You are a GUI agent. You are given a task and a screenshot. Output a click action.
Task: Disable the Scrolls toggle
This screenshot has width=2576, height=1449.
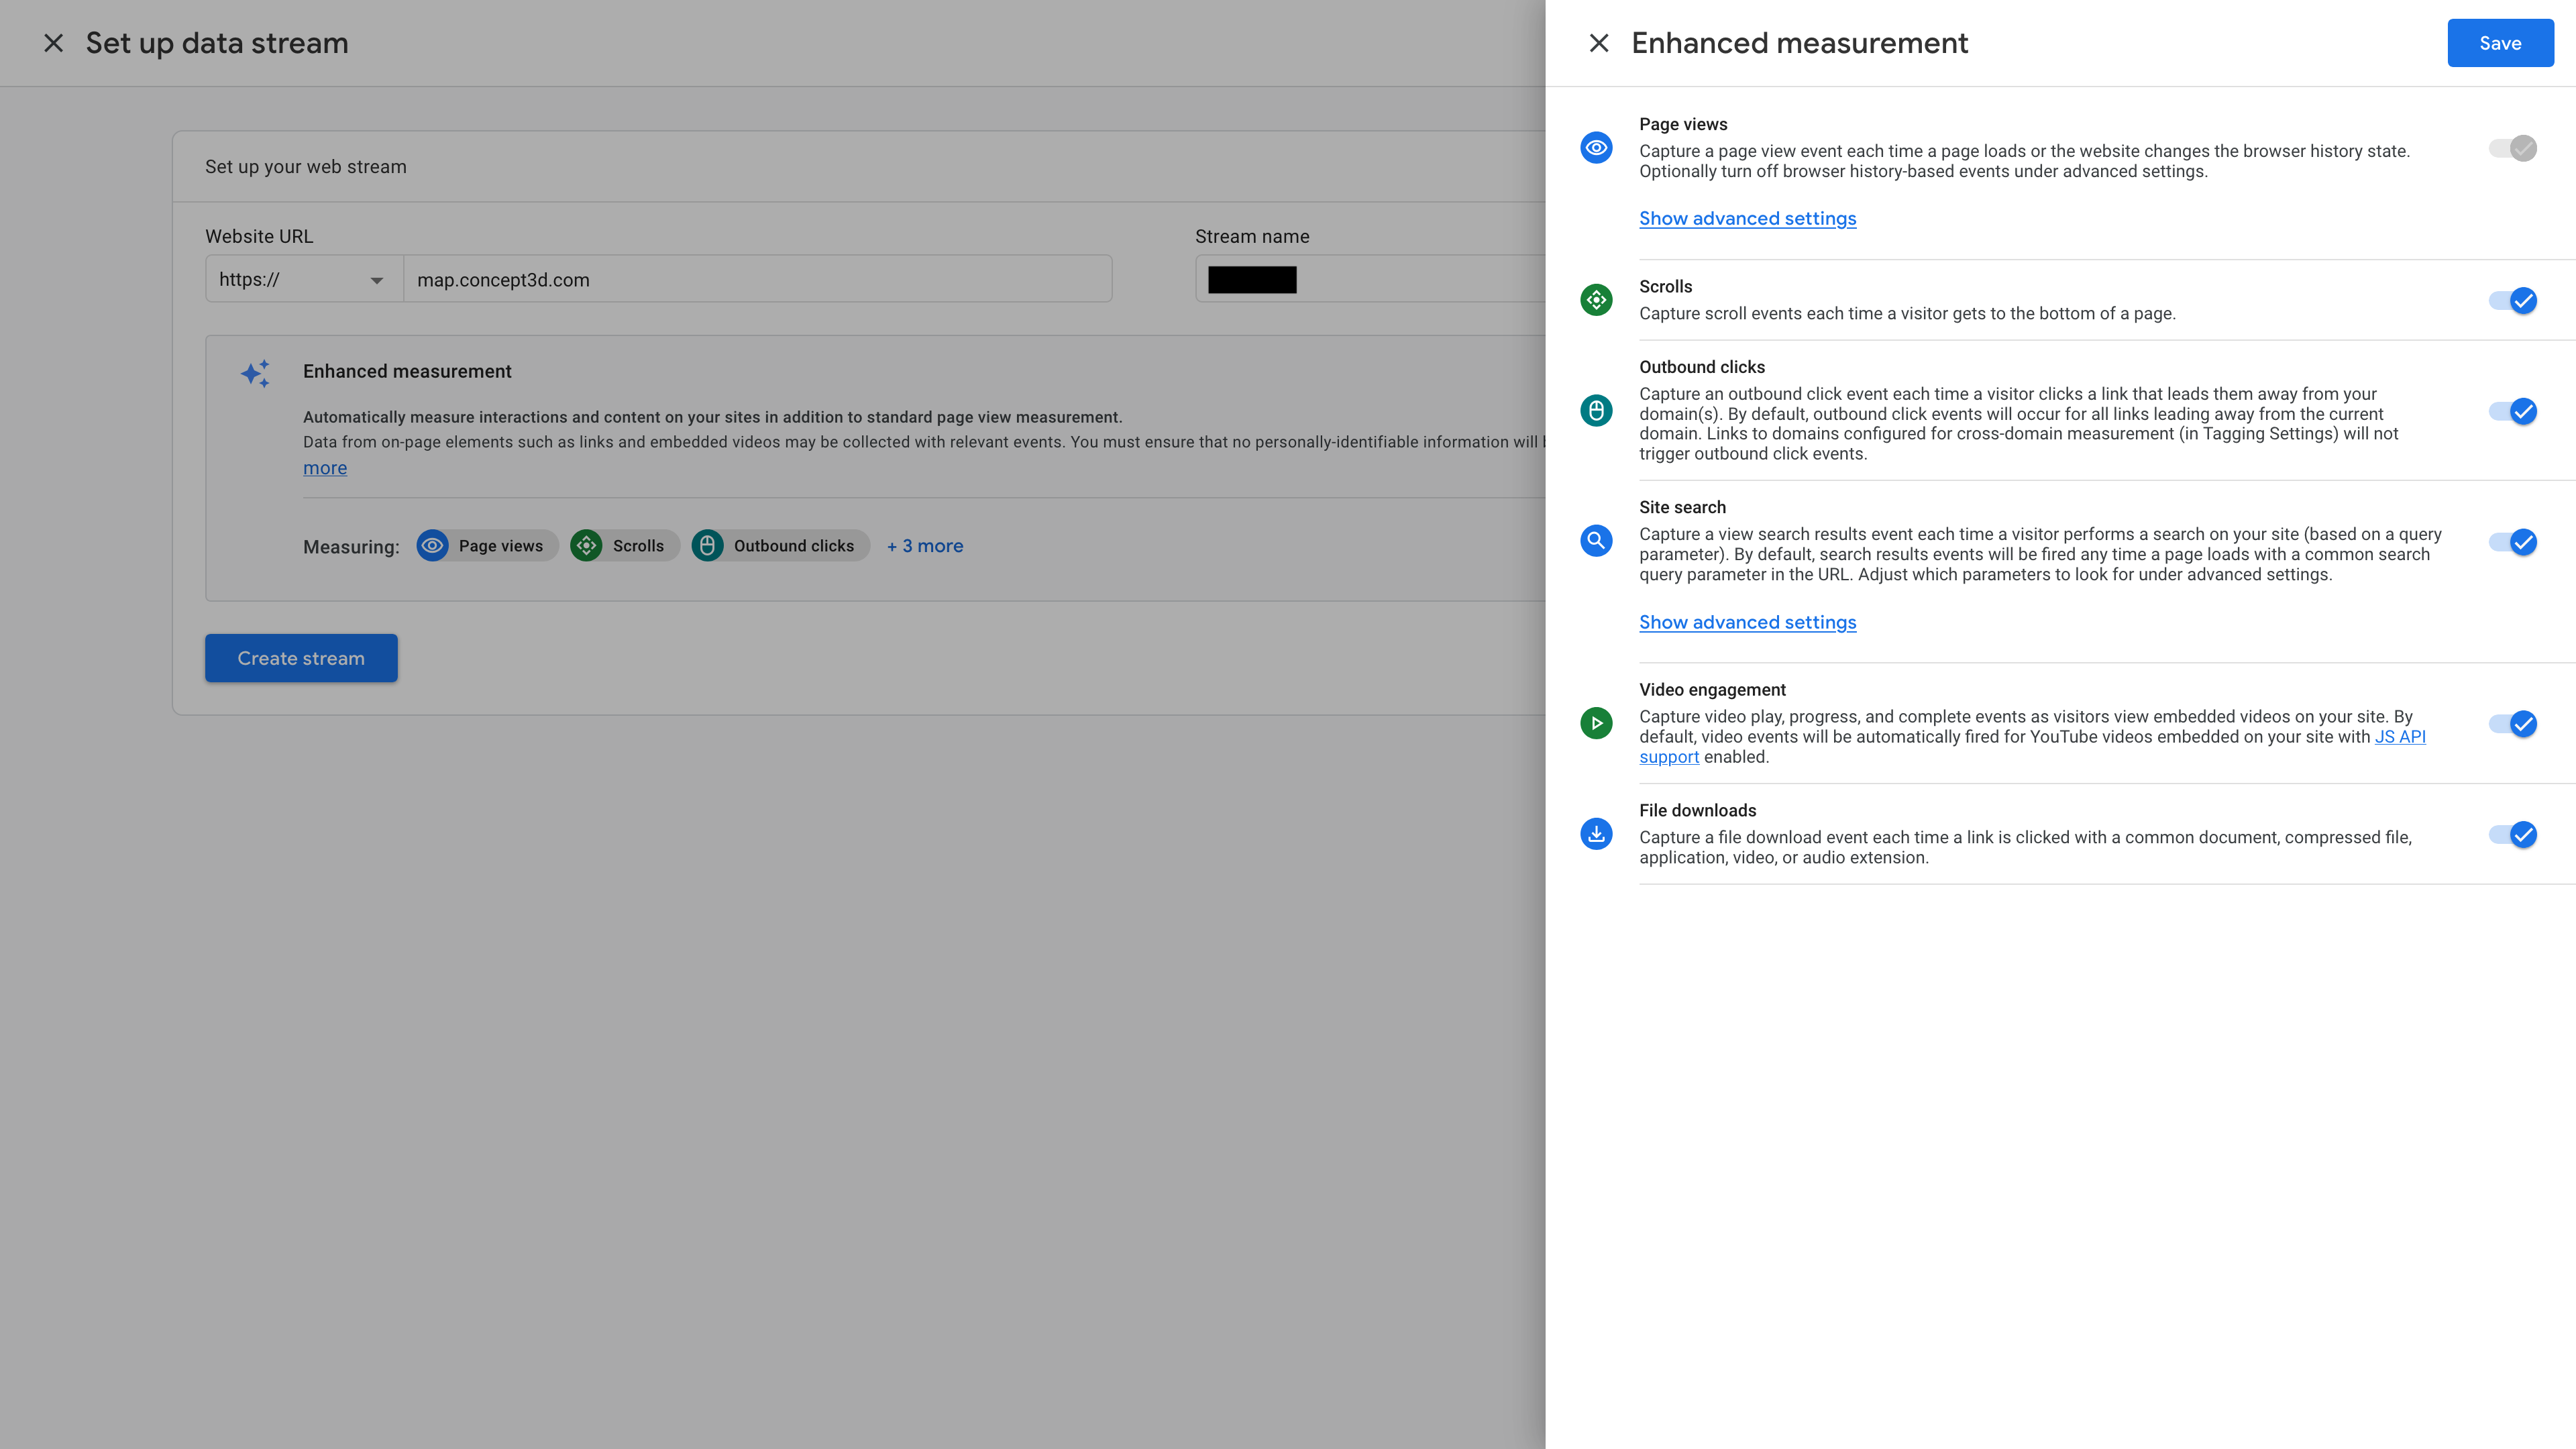point(2512,300)
